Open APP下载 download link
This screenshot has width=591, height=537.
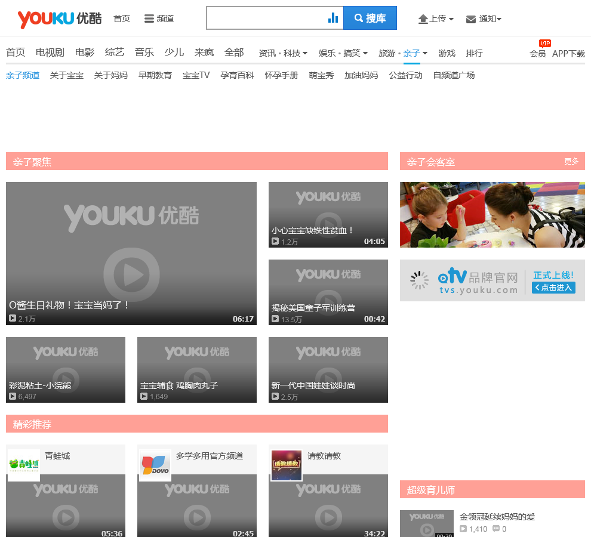coord(568,54)
